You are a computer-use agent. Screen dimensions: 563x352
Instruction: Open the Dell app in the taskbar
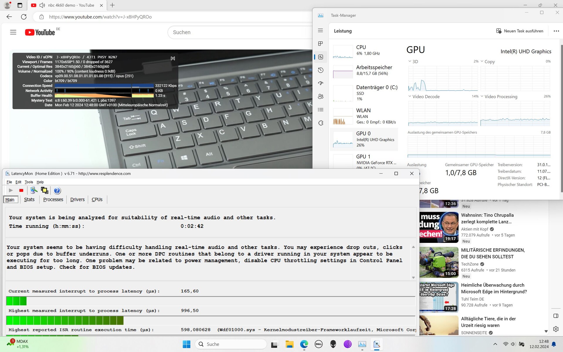pyautogui.click(x=318, y=344)
